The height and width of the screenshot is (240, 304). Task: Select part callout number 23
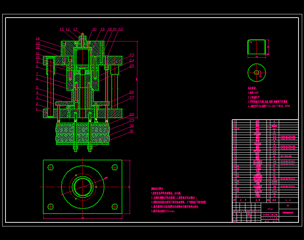pos(132,55)
